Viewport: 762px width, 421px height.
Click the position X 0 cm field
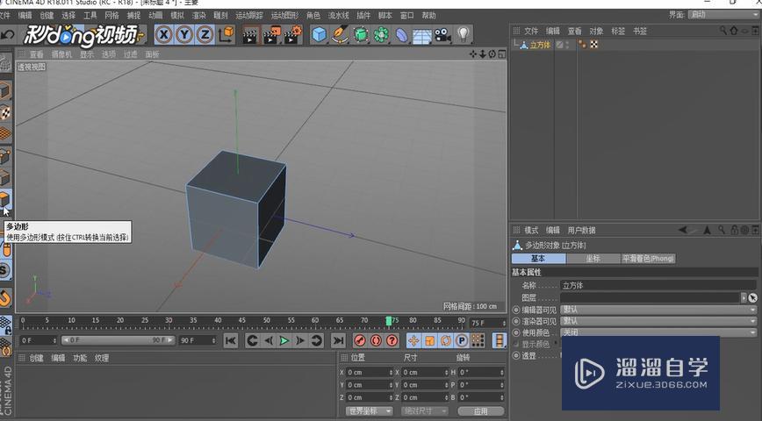(370, 372)
